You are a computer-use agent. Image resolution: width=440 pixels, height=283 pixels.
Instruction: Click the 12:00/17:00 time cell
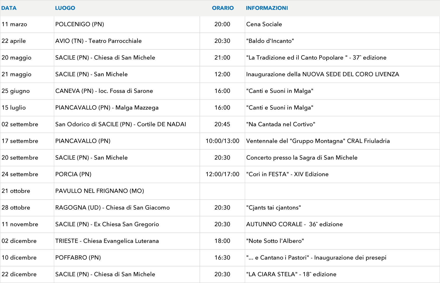point(222,174)
